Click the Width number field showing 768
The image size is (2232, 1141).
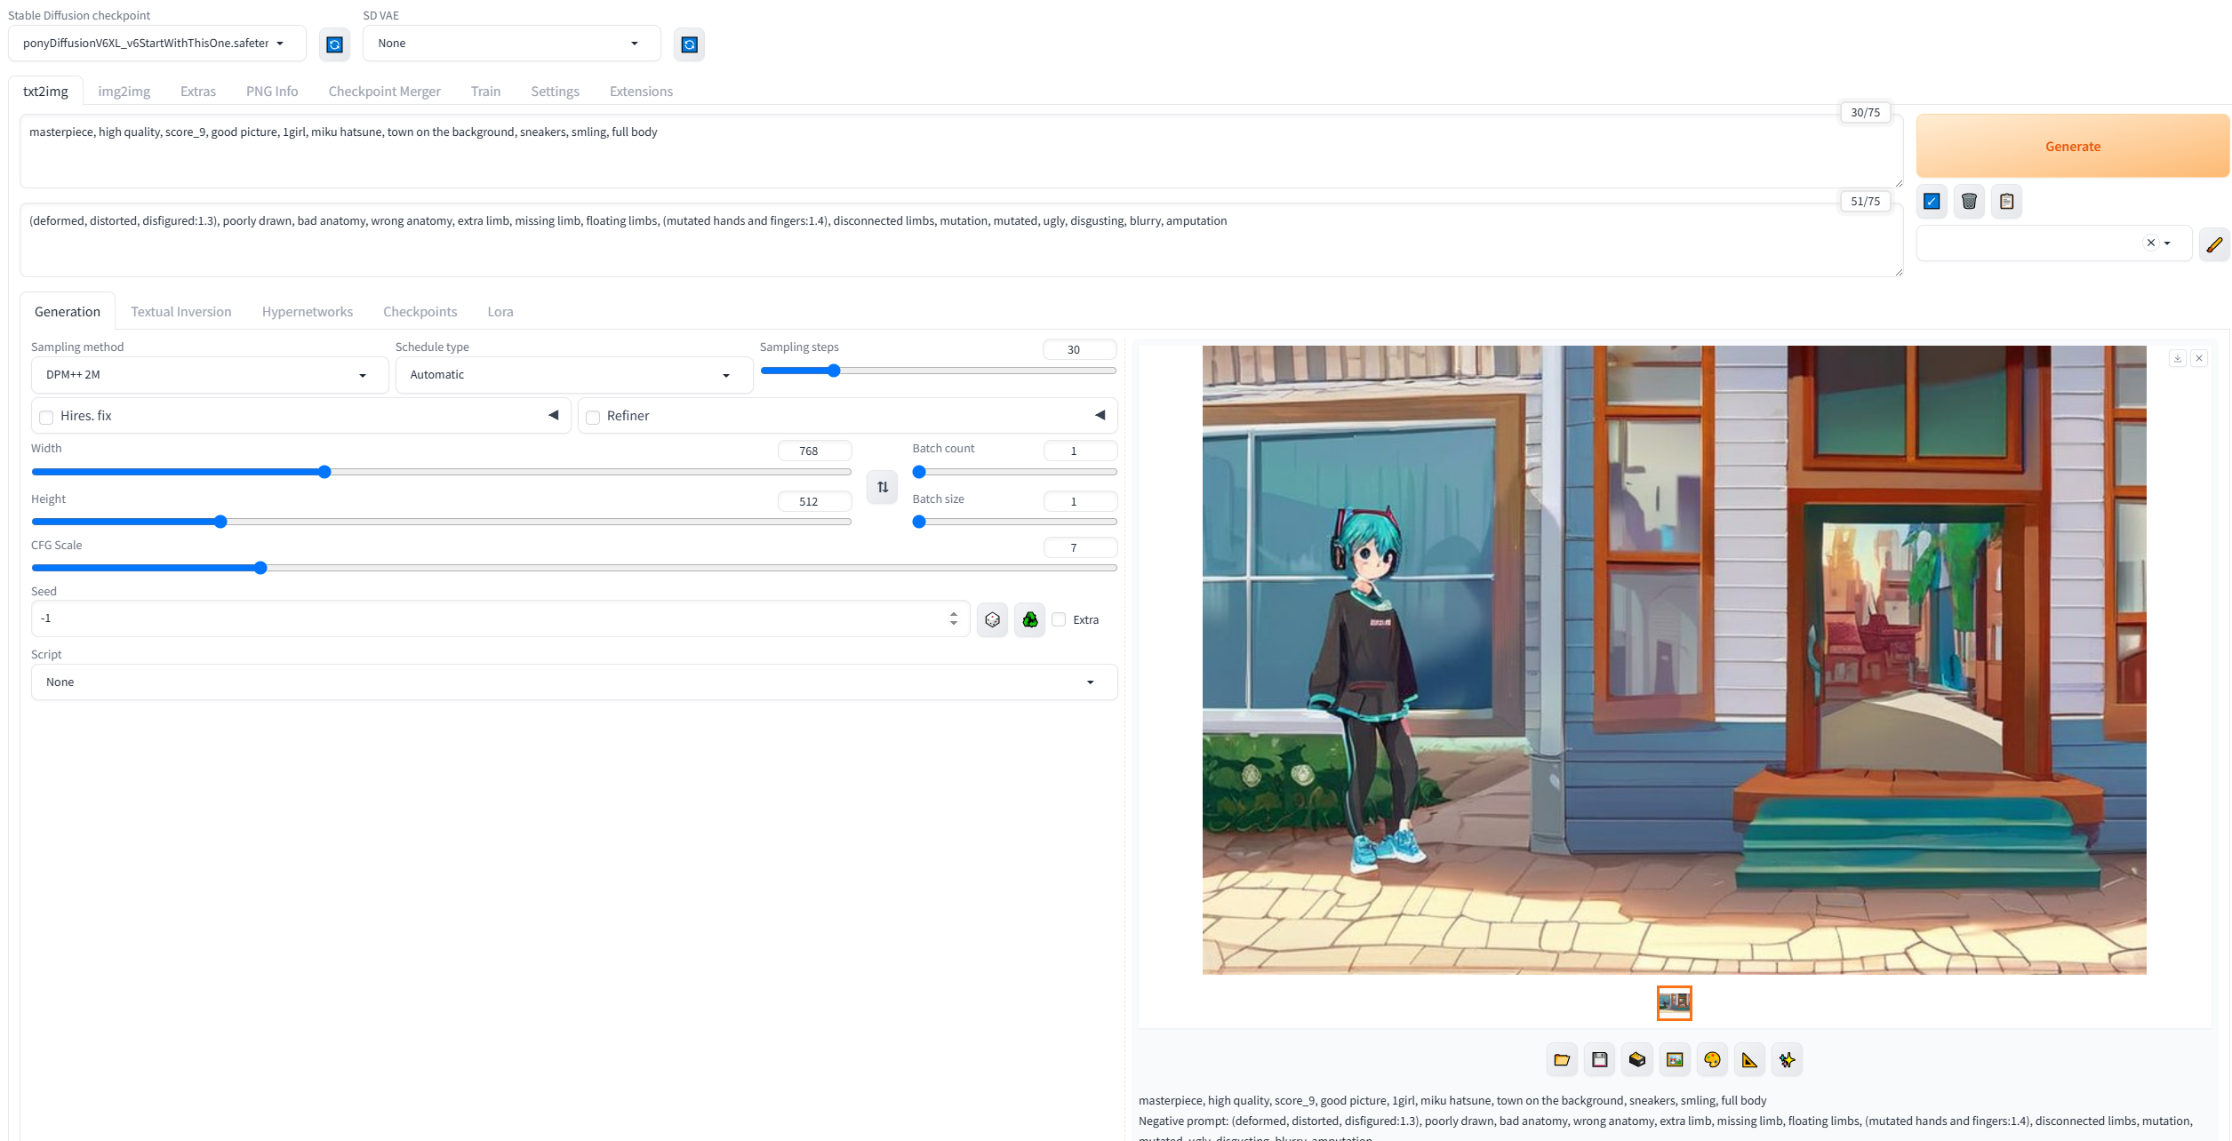pyautogui.click(x=814, y=451)
